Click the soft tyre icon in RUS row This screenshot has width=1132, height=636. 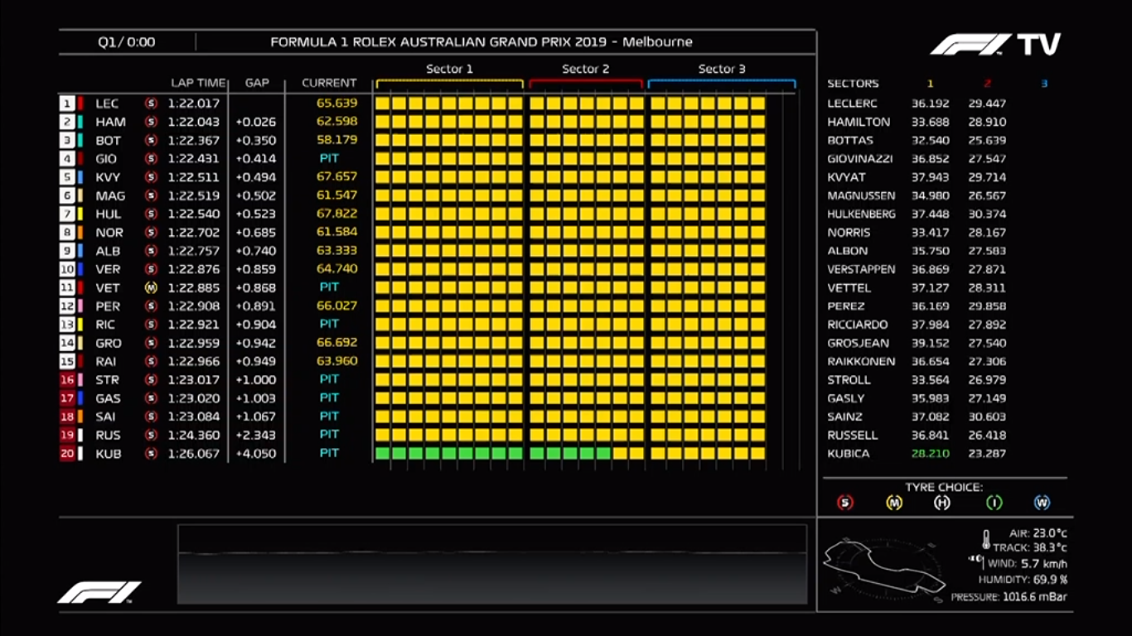tap(151, 435)
